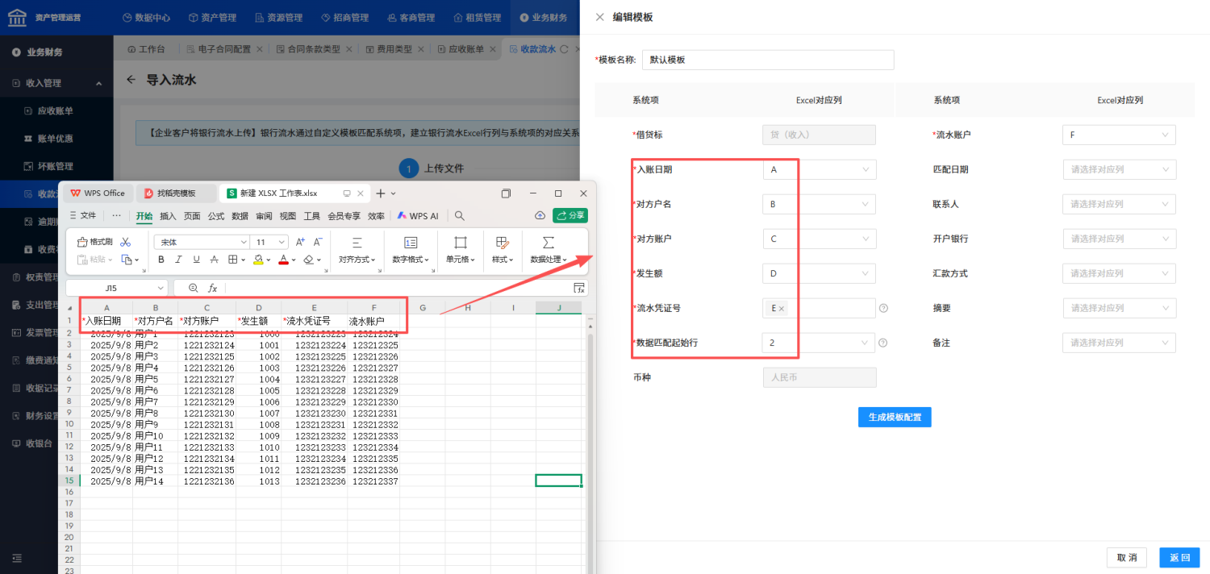The image size is (1210, 574).
Task: Open the 入账日期 column dropdown
Action: tap(819, 169)
